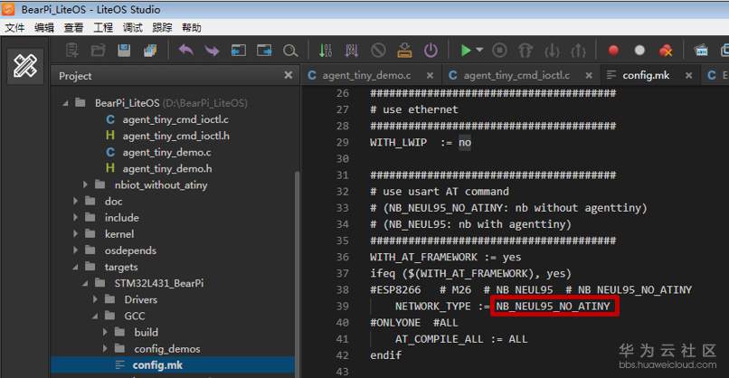Compile project with green binary arrow icon
The image size is (729, 378).
tap(326, 51)
